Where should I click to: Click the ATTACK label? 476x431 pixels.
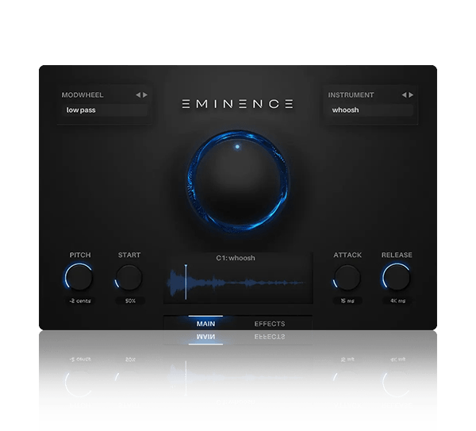347,255
